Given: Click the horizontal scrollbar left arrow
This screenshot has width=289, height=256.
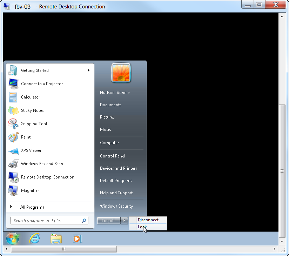Looking at the screenshot, I should (x=7, y=249).
